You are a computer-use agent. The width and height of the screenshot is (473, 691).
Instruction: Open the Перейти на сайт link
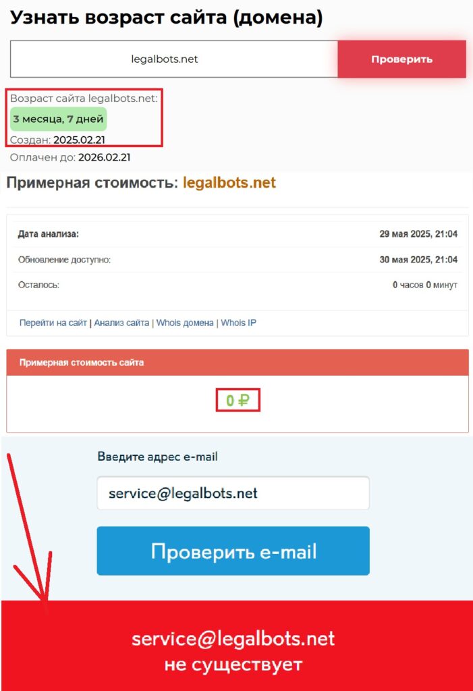[53, 323]
